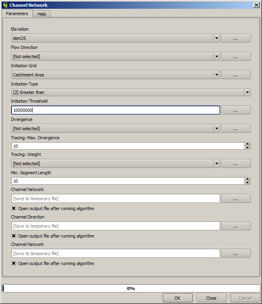Open browse button next to Elevation
The height and width of the screenshot is (304, 262).
(x=235, y=38)
